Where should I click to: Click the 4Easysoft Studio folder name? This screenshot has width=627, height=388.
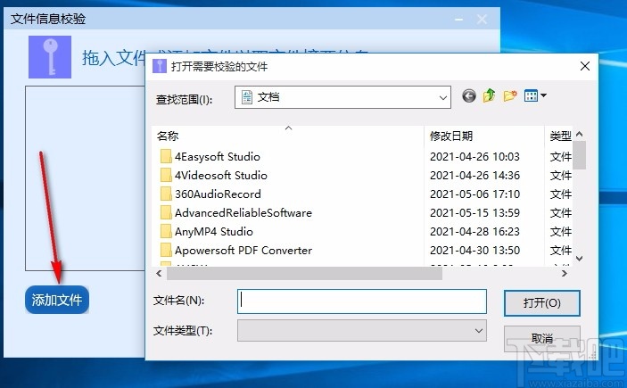217,156
